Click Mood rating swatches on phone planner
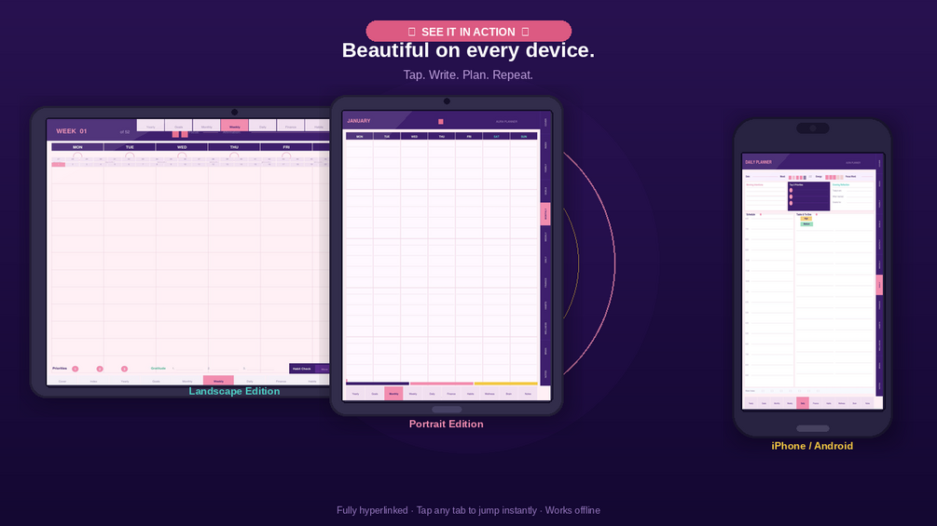The width and height of the screenshot is (937, 526). click(x=798, y=177)
